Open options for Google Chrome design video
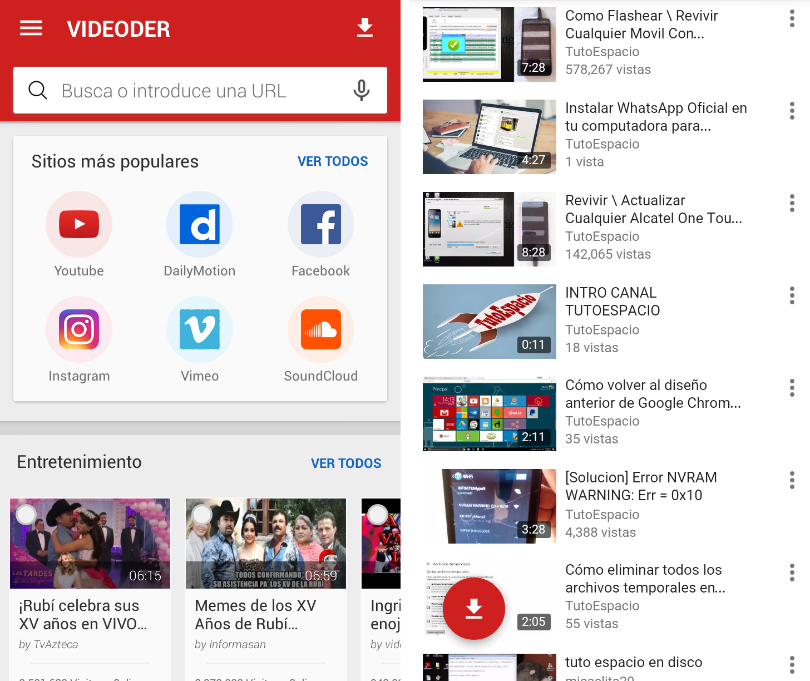 (x=792, y=388)
